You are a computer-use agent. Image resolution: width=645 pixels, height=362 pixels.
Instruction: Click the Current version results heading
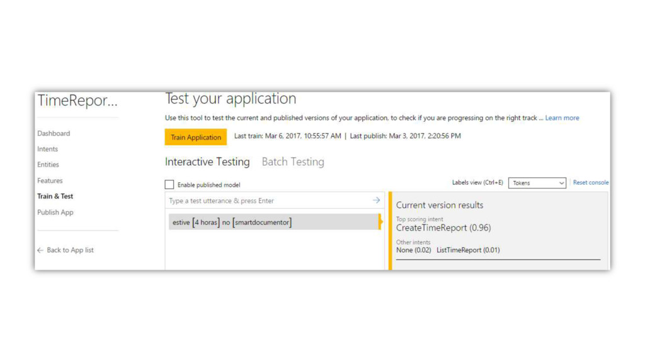pyautogui.click(x=440, y=206)
